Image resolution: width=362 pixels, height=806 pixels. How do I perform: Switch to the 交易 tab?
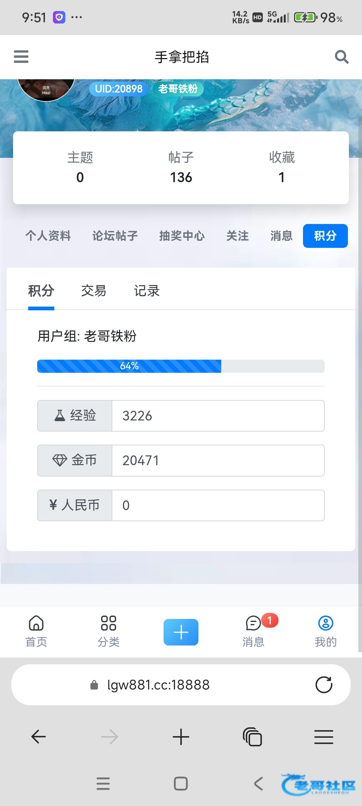click(94, 291)
